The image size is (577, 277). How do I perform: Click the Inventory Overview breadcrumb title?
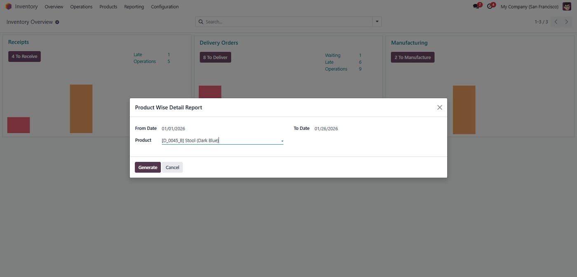click(30, 22)
